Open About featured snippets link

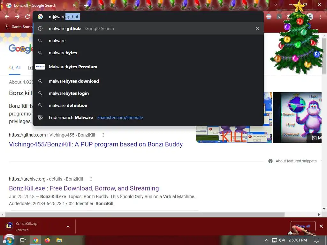[x=296, y=161]
